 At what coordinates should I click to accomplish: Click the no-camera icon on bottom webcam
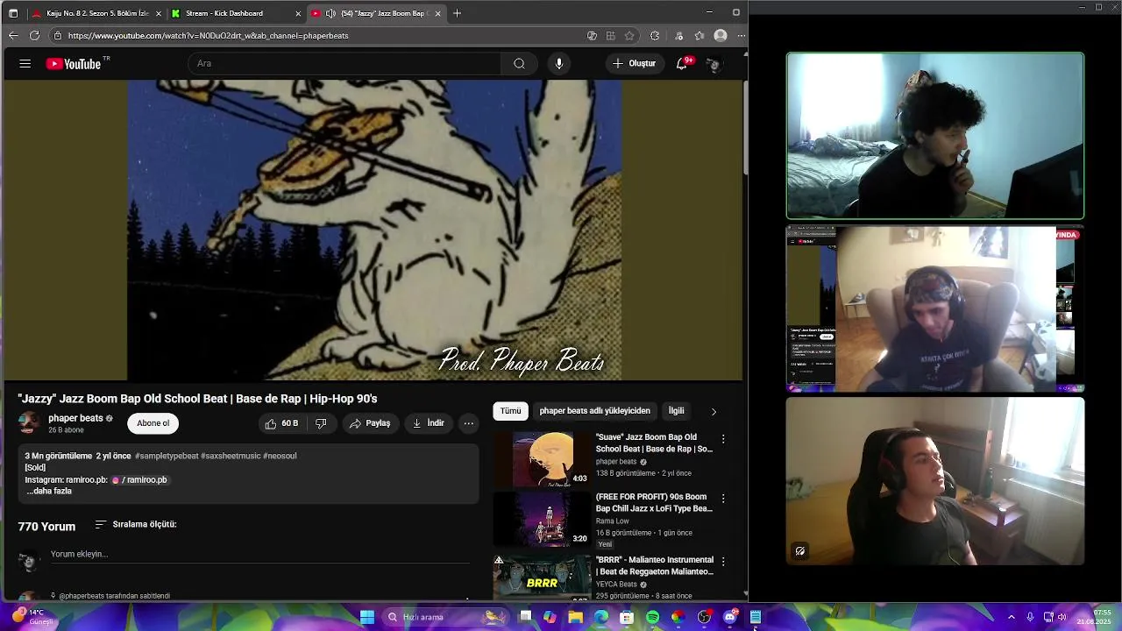(799, 551)
